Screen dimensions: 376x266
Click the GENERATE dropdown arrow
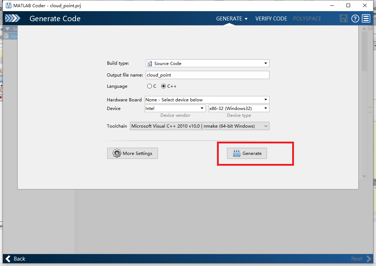click(x=246, y=19)
